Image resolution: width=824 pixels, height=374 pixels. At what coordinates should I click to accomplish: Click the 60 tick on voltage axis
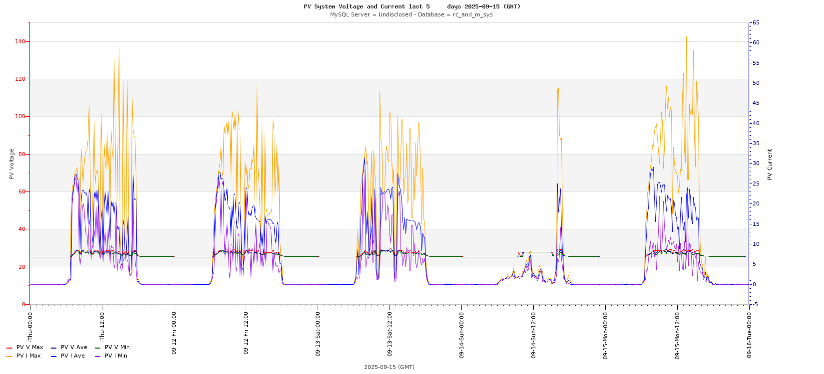click(x=22, y=191)
